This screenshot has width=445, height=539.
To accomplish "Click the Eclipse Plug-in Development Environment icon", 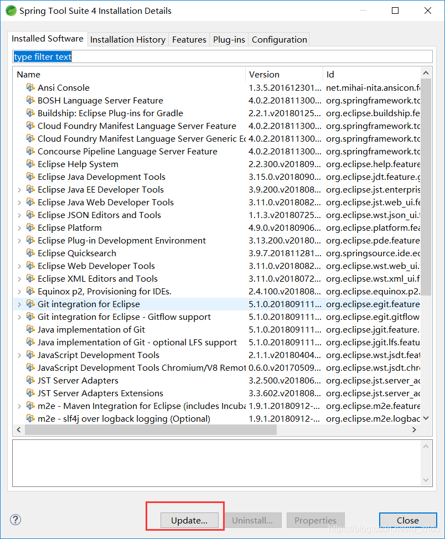I will pyautogui.click(x=30, y=240).
